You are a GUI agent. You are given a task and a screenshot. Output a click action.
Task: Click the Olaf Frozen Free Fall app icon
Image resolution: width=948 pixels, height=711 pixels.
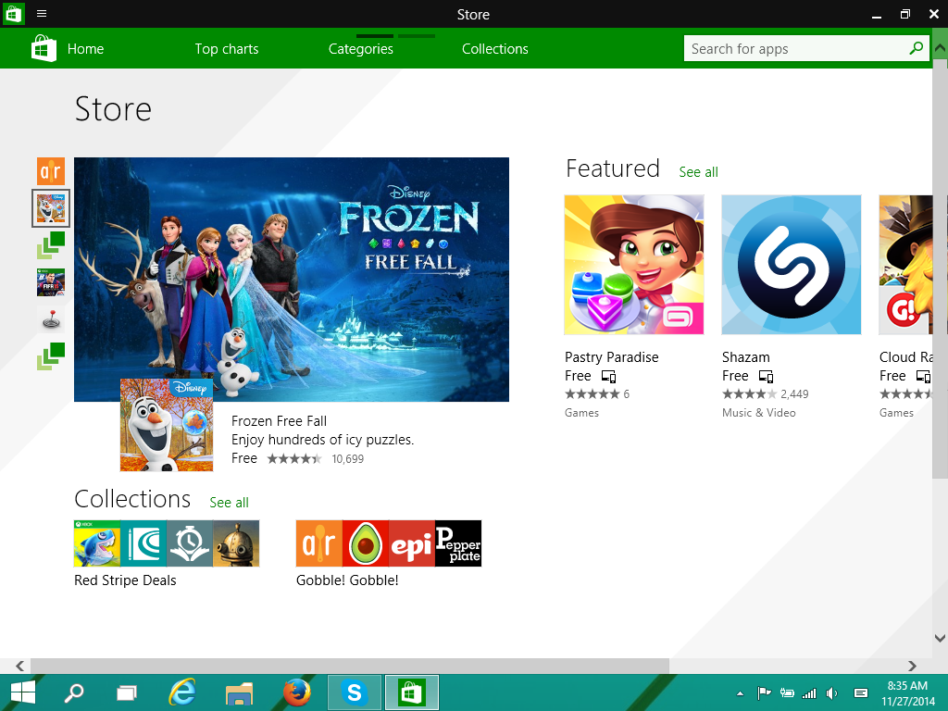167,425
